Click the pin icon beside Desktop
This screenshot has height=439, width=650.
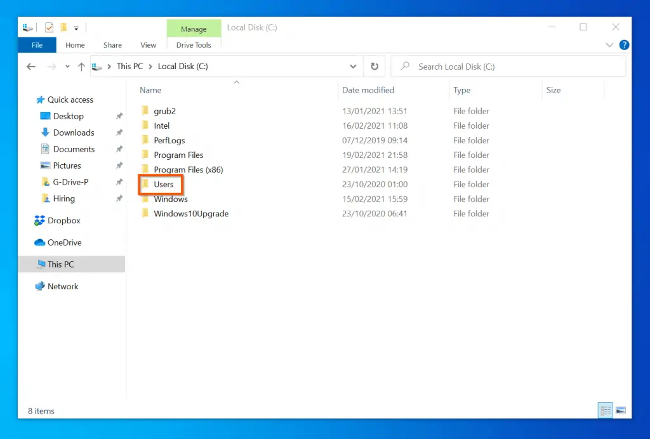pyautogui.click(x=119, y=116)
